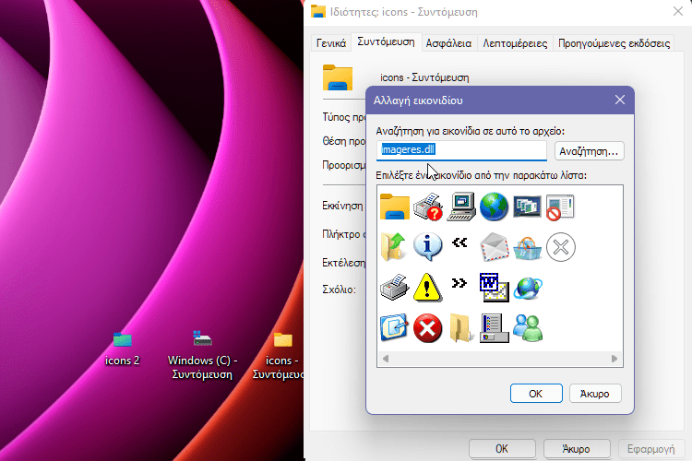Select the blocked window prohibition icon
This screenshot has width=692, height=461.
[x=560, y=207]
